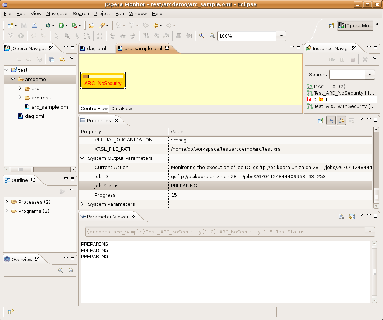
Task: Click the Progress property value 15
Action: click(174, 195)
